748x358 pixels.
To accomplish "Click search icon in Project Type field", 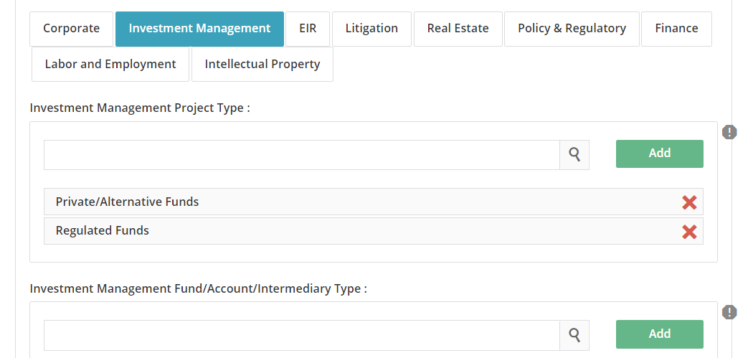I will (574, 154).
